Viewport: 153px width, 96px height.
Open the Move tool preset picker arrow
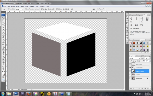pyautogui.click(x=6, y=9)
